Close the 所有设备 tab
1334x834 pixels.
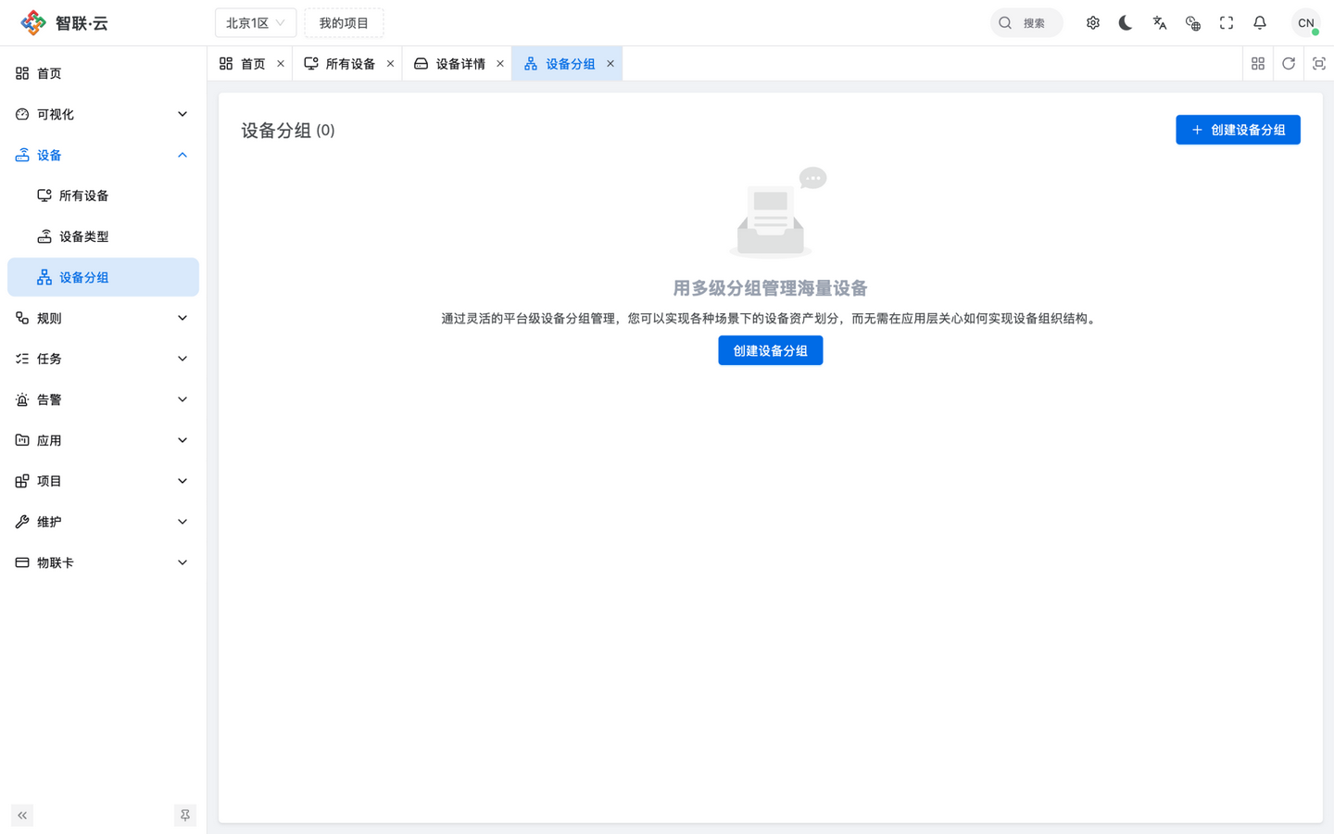coord(391,64)
